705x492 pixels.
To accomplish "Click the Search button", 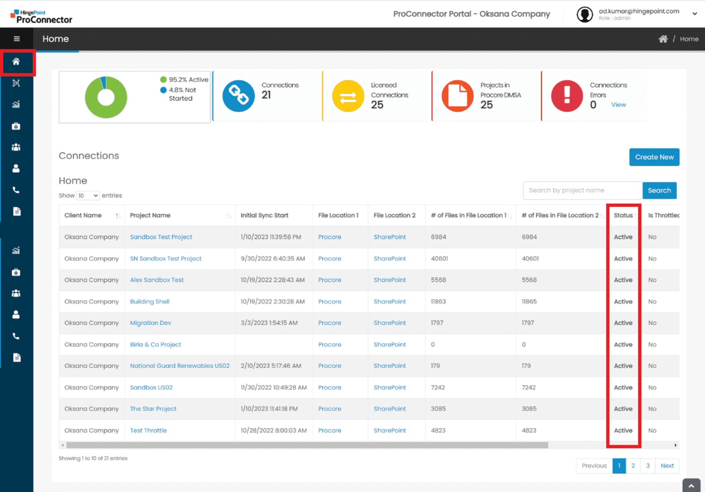I will pyautogui.click(x=659, y=190).
